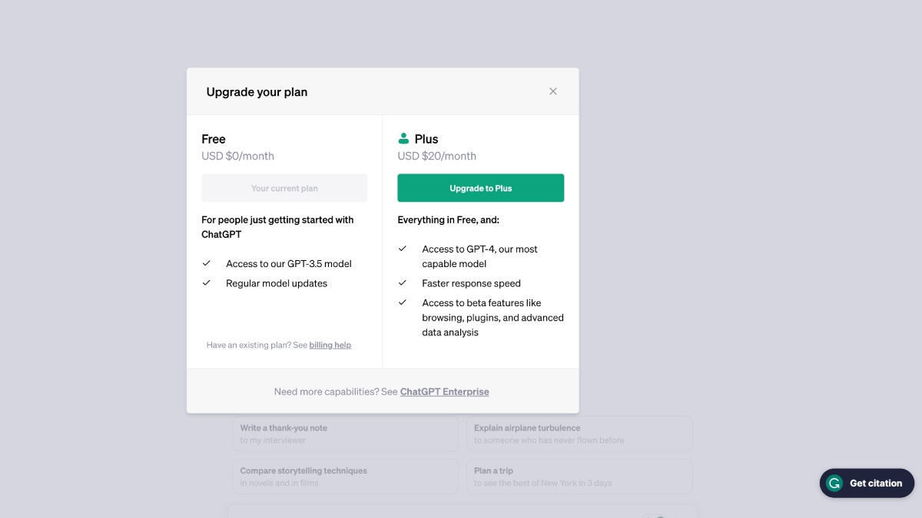Click checkmark beside beta features access
922x518 pixels.
click(x=403, y=302)
